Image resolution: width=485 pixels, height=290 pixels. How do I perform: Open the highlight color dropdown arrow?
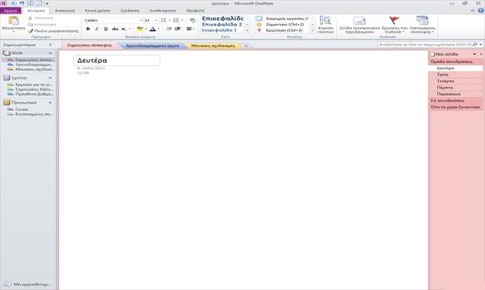146,29
